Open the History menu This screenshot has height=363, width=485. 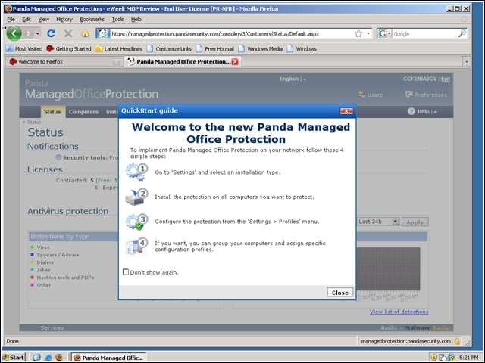64,19
